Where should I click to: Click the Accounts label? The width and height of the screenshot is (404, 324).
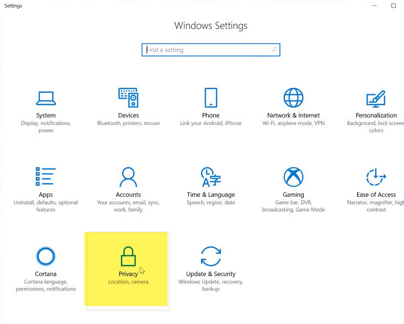[128, 195]
